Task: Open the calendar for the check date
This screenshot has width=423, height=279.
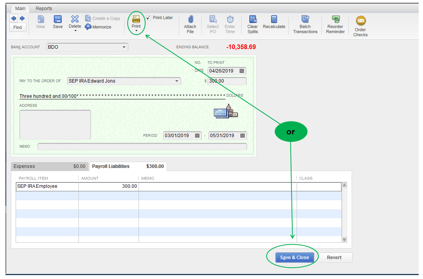Action: (x=242, y=71)
